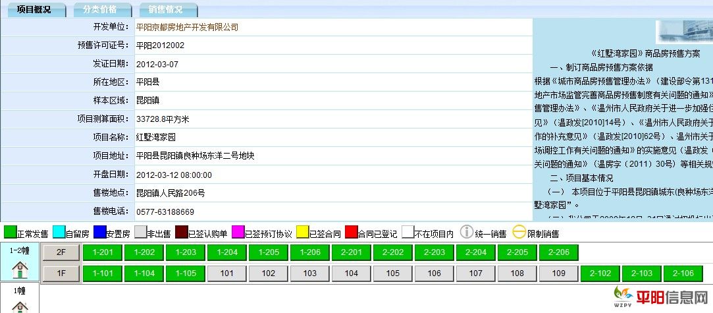Open unit 2-103
This screenshot has height=313, width=713.
coord(642,273)
